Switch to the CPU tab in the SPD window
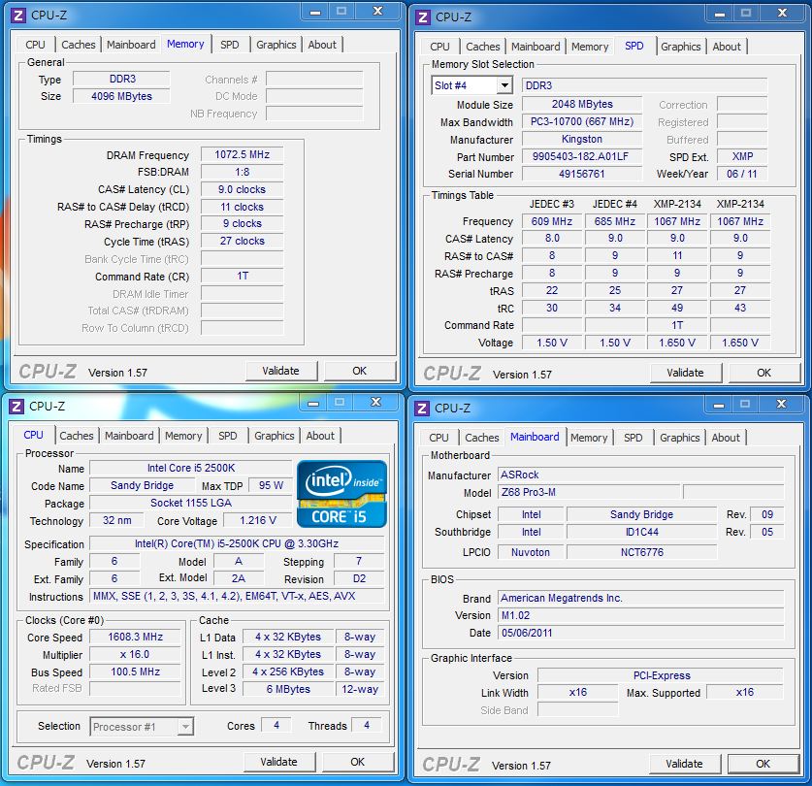Screen dimensions: 812x786 [439, 48]
